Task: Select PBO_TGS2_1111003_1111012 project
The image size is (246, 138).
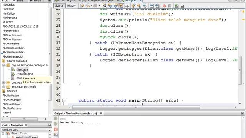Action: 20,26
